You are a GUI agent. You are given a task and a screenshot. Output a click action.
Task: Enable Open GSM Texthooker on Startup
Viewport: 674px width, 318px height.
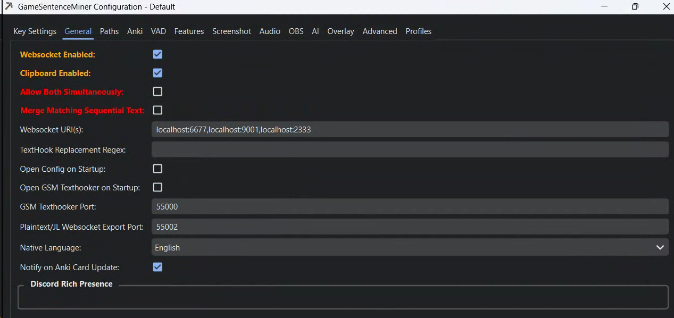[x=157, y=187]
